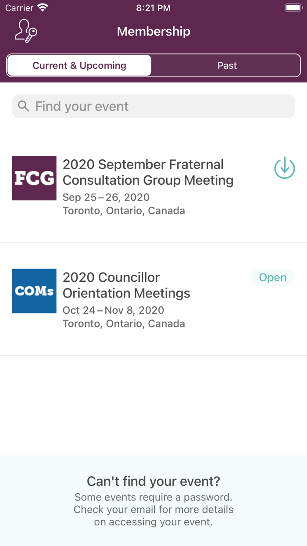Viewport: 307px width, 546px height.
Task: Tap the Sep 25–26, 2020 date line
Action: click(106, 197)
